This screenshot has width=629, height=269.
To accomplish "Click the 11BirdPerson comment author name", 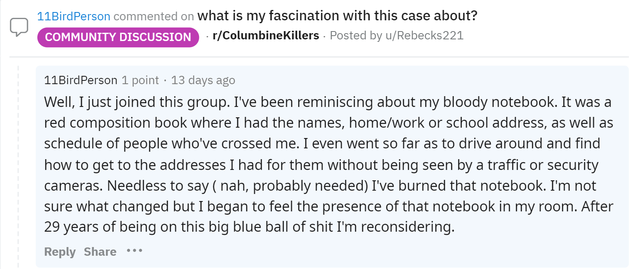I will click(81, 80).
